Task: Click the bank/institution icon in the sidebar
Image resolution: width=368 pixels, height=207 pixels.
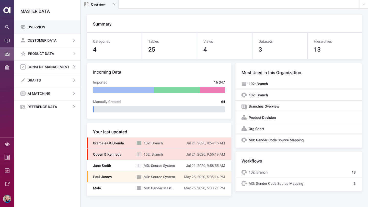Action: pos(7,67)
